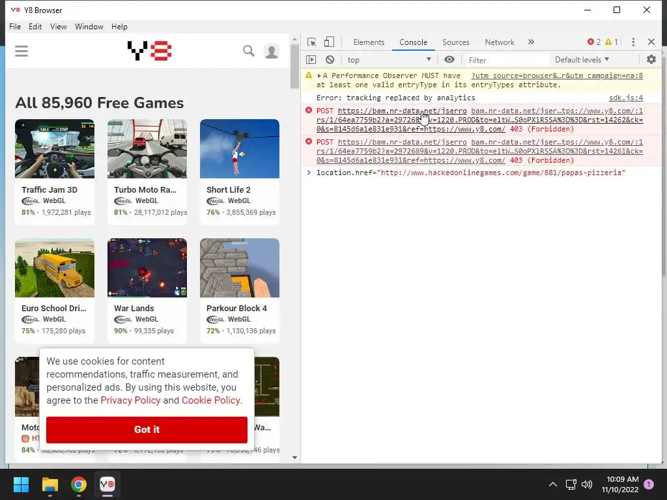Toggle the device toolbar icon
The image size is (667, 500).
[329, 42]
